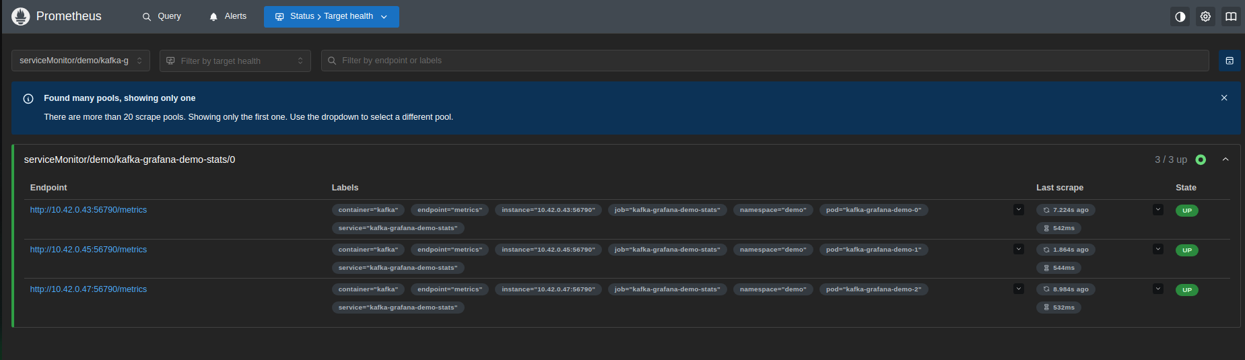Expand labels for kafka-grafana-demo-0 row
Viewport: 1245px width, 360px height.
coord(1019,209)
